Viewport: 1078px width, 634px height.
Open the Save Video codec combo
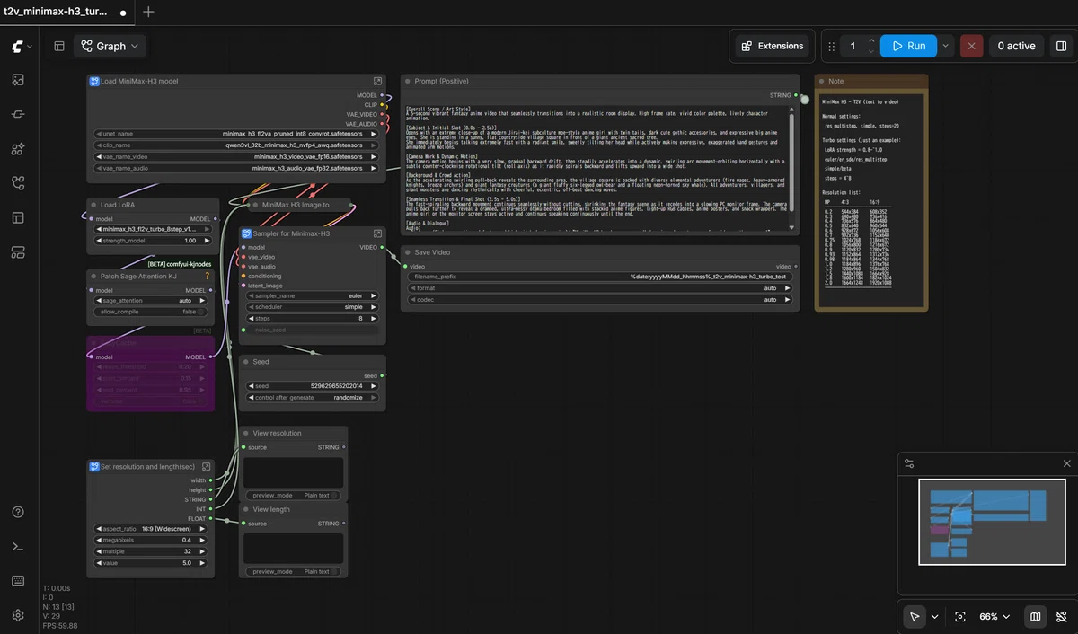(x=600, y=300)
